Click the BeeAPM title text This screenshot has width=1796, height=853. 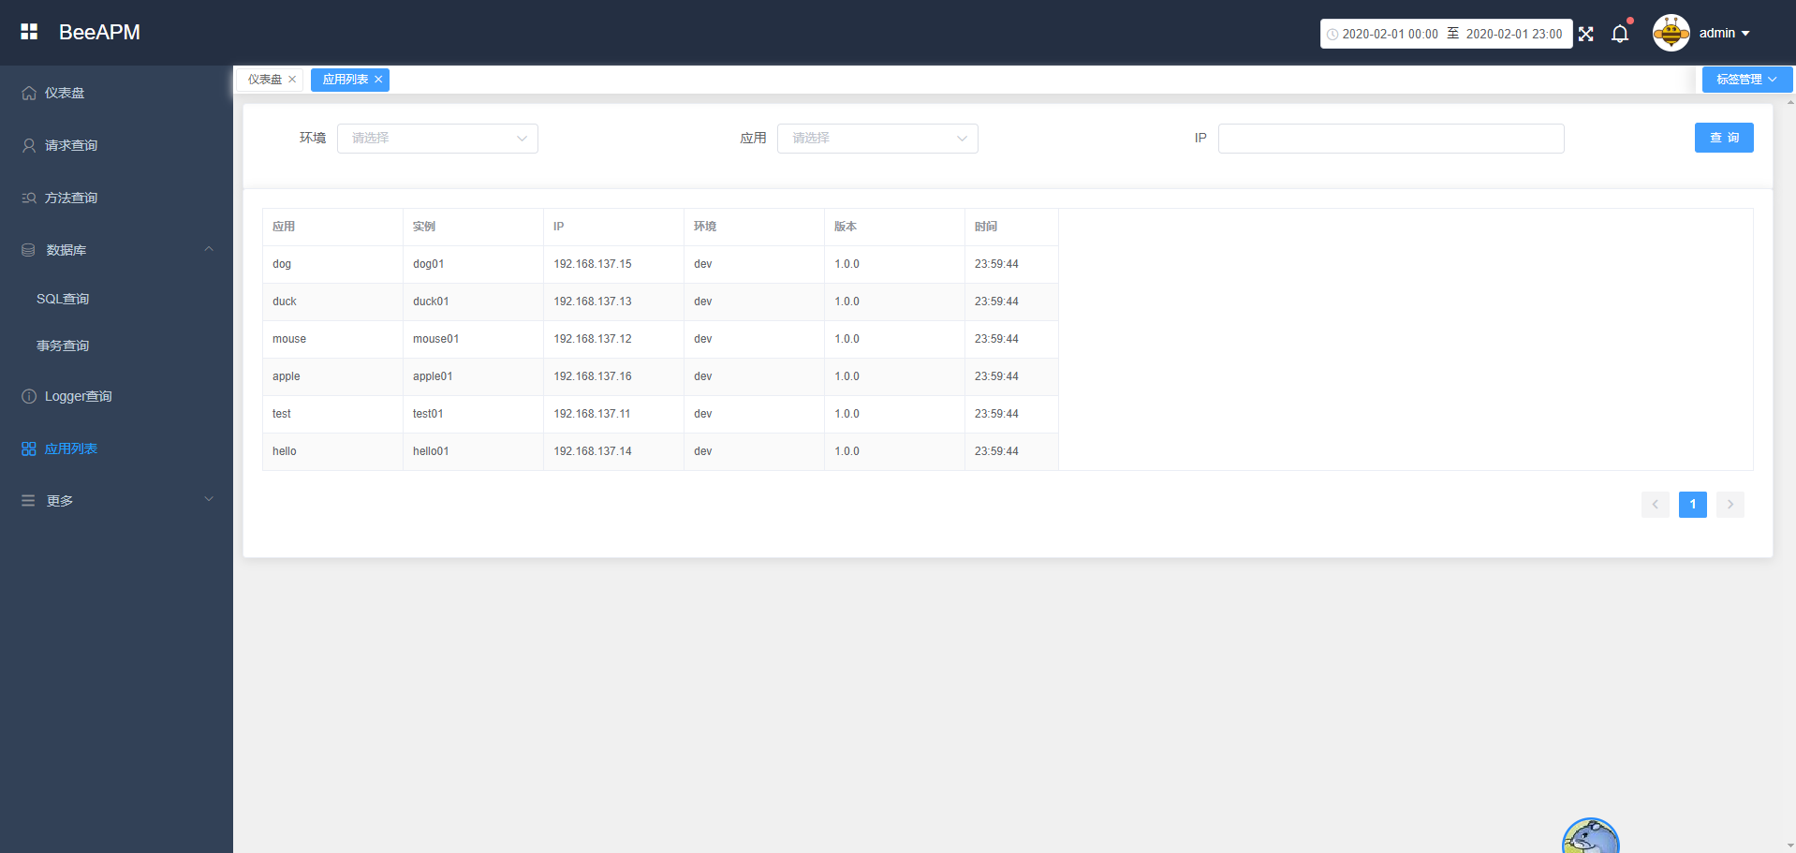(x=99, y=32)
